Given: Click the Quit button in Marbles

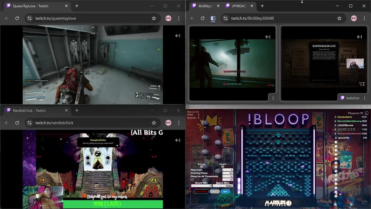Looking at the screenshot, I should 225,192.
